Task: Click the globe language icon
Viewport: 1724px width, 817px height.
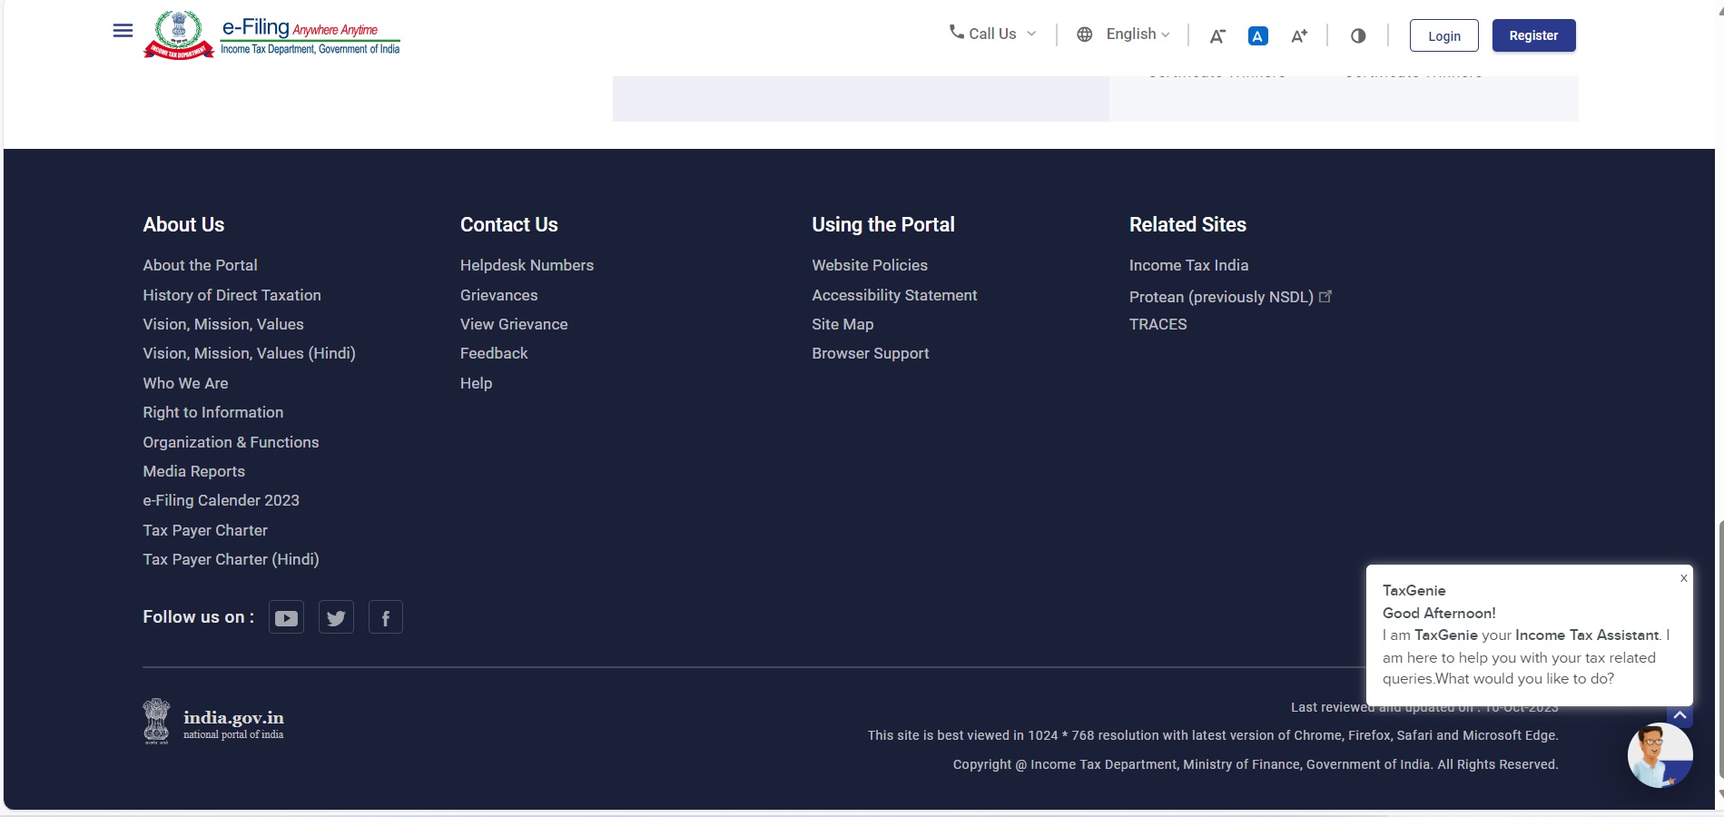Action: point(1084,34)
